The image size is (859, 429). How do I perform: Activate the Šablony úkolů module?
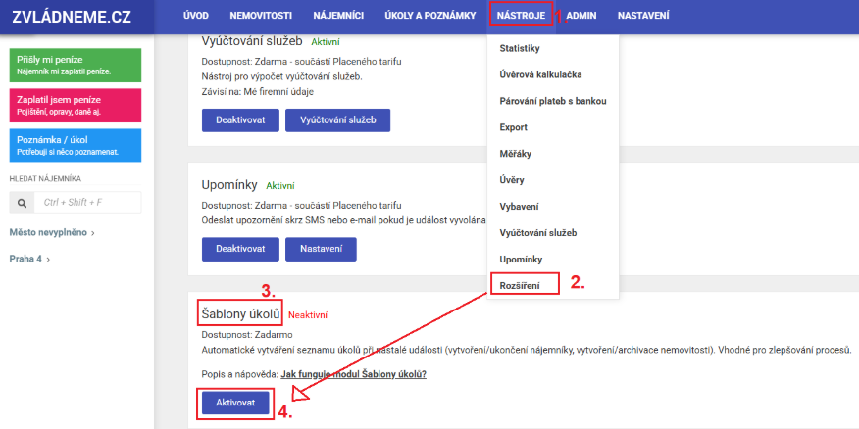235,404
